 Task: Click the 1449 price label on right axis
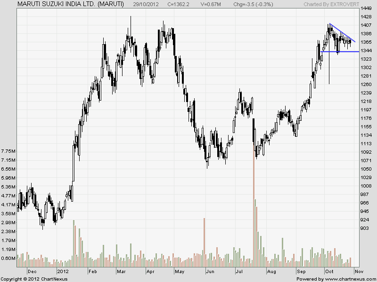366,8
